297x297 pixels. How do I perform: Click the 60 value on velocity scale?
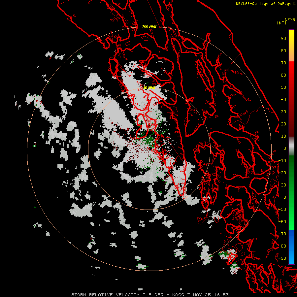(283, 75)
